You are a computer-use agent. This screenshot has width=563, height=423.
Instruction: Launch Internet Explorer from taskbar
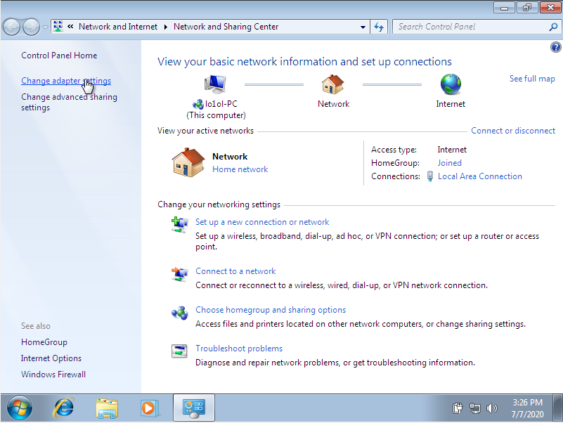(x=64, y=408)
